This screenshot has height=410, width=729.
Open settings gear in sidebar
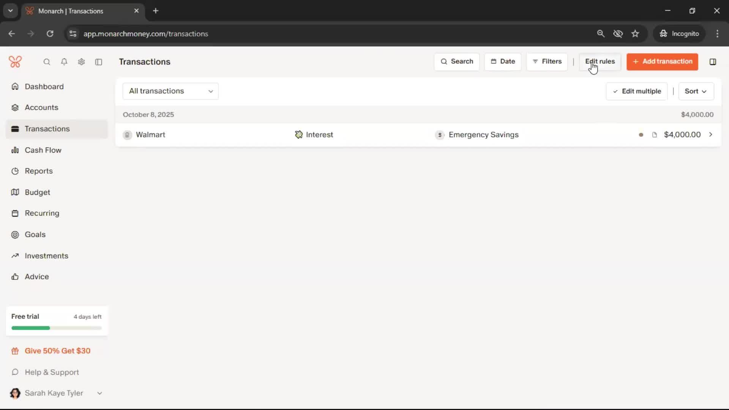[x=81, y=62]
